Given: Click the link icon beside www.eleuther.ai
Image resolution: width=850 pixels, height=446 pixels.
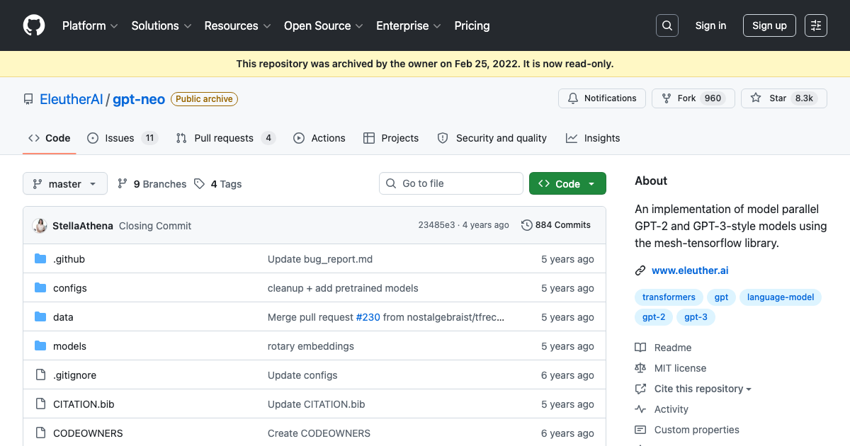Looking at the screenshot, I should tap(640, 270).
